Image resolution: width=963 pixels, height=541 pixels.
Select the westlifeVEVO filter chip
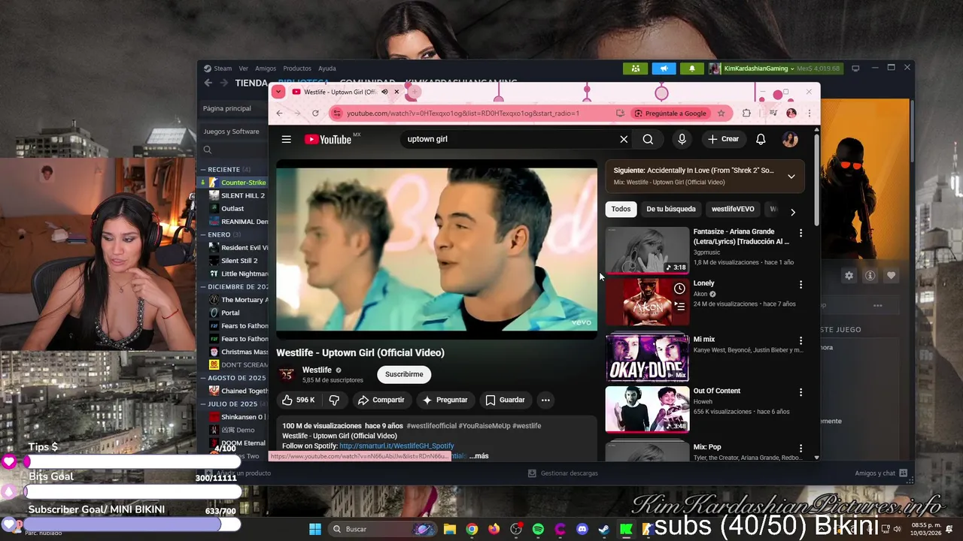[x=733, y=209]
